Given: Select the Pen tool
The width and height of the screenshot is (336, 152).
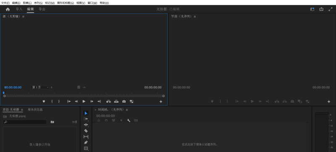Looking at the screenshot, I should pos(86,142).
